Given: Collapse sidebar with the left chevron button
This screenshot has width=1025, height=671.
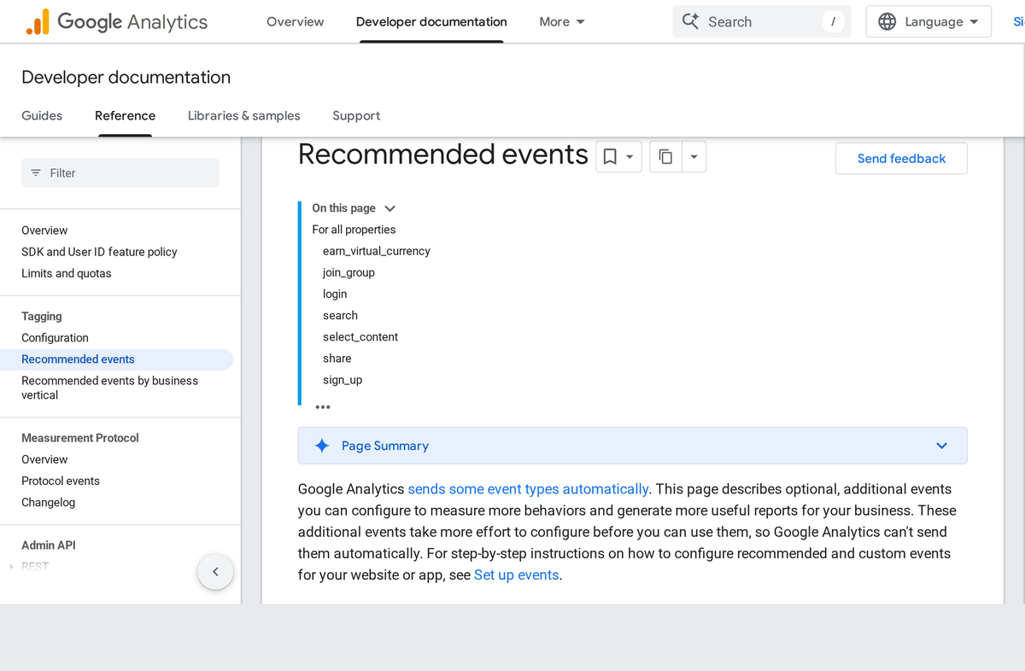Looking at the screenshot, I should click(x=215, y=571).
